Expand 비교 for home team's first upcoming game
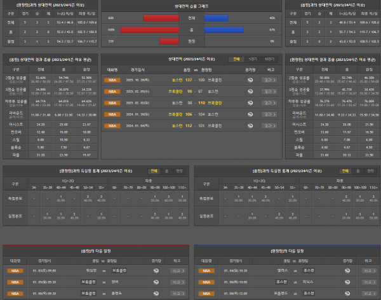Image resolution: width=381 pixels, height=300 pixels. click(177, 271)
